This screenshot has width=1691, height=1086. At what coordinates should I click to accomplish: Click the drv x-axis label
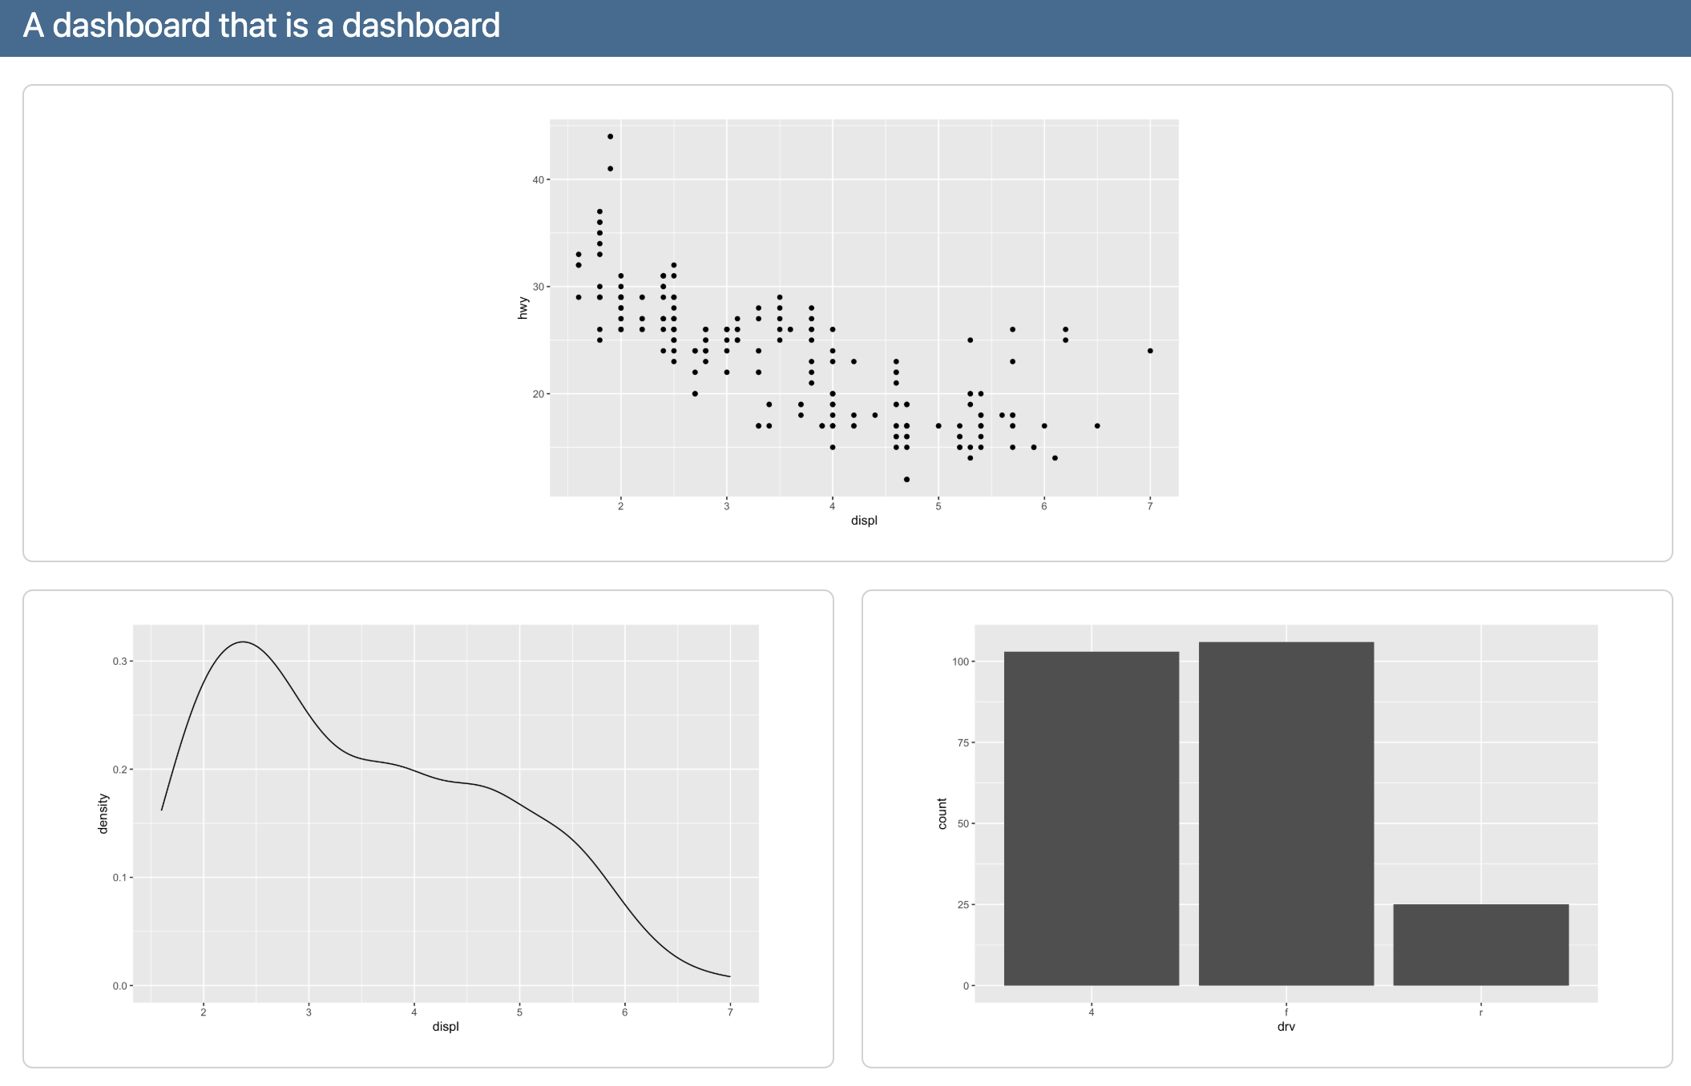point(1286,1027)
